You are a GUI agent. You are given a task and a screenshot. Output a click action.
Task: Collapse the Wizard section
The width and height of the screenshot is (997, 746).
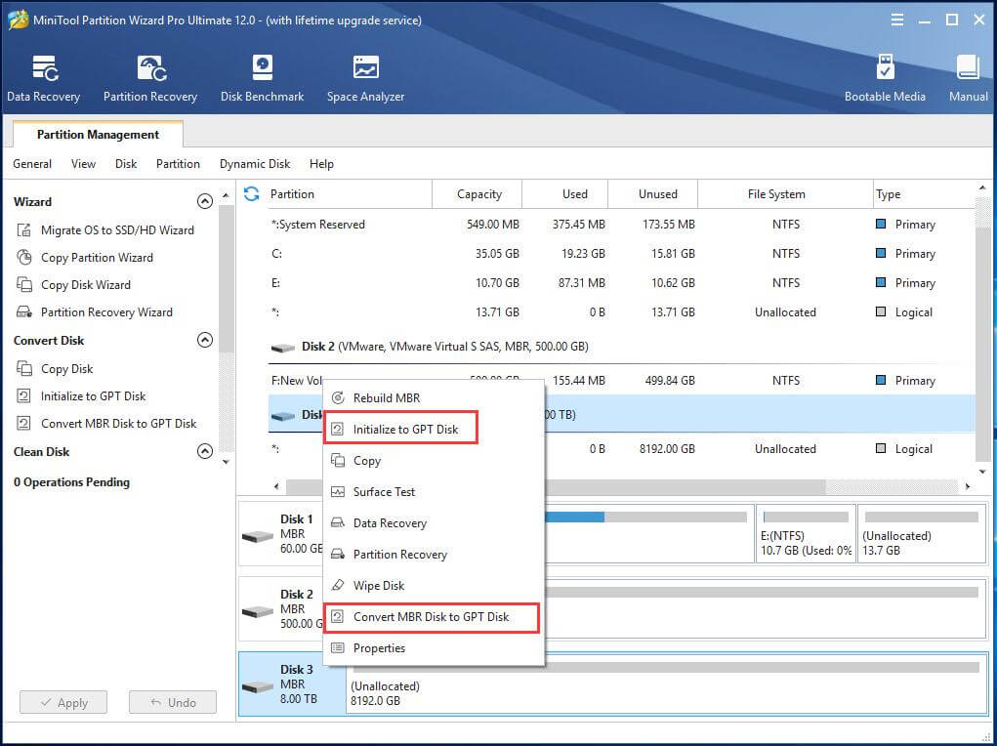(205, 201)
